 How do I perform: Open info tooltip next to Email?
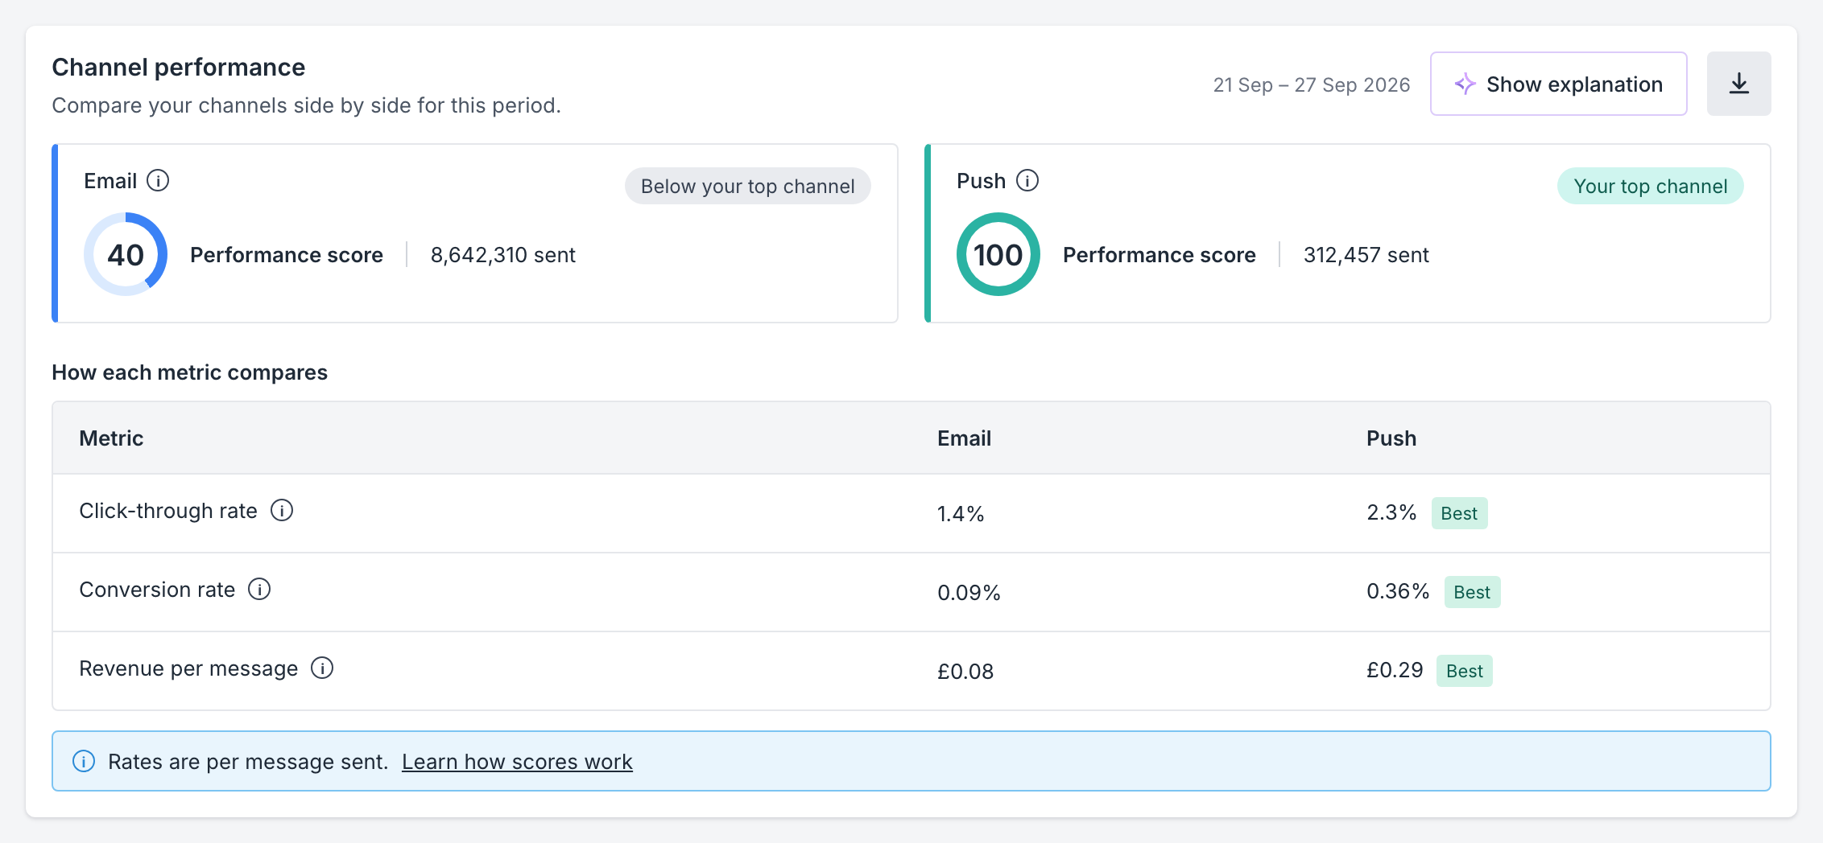coord(158,180)
